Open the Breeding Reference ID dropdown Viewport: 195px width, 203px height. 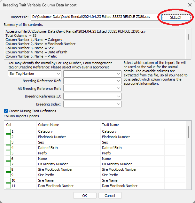pyautogui.click(x=92, y=96)
